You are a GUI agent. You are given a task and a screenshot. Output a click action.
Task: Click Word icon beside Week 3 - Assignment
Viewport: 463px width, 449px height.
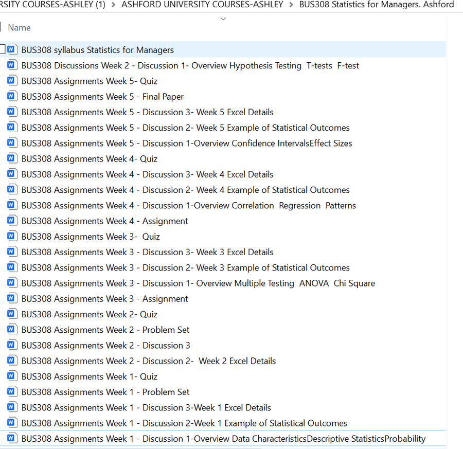12,298
